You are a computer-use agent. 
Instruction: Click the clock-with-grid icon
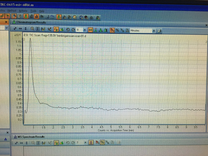[x=75, y=17]
